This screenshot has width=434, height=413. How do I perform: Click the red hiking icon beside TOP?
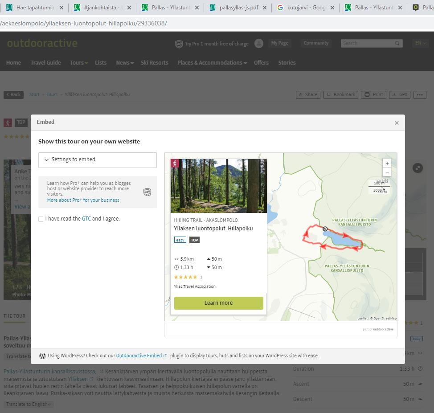pos(8,123)
